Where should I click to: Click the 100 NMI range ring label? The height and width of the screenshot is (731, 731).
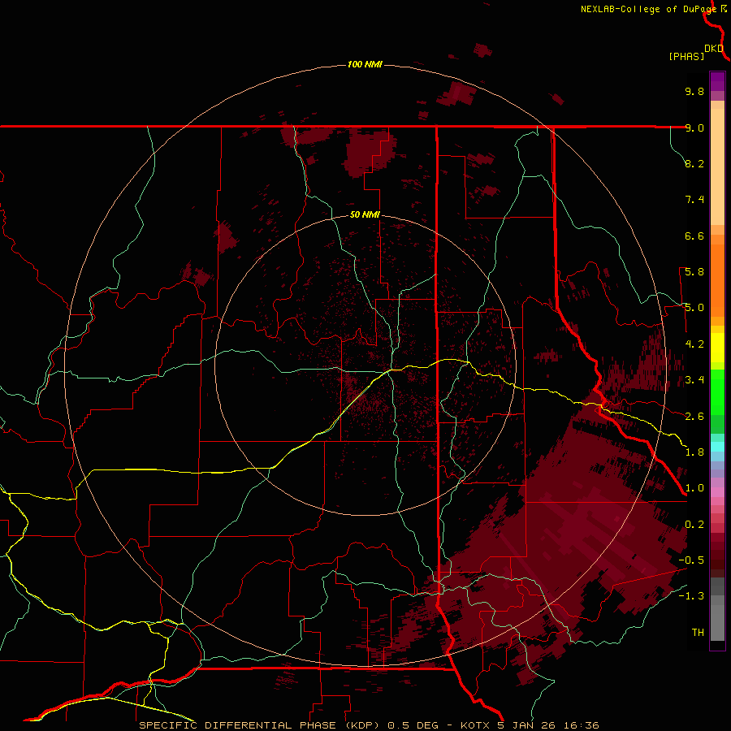tap(365, 64)
